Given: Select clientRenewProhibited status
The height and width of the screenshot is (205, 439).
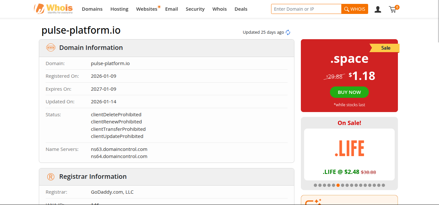Looking at the screenshot, I should pyautogui.click(x=116, y=122).
